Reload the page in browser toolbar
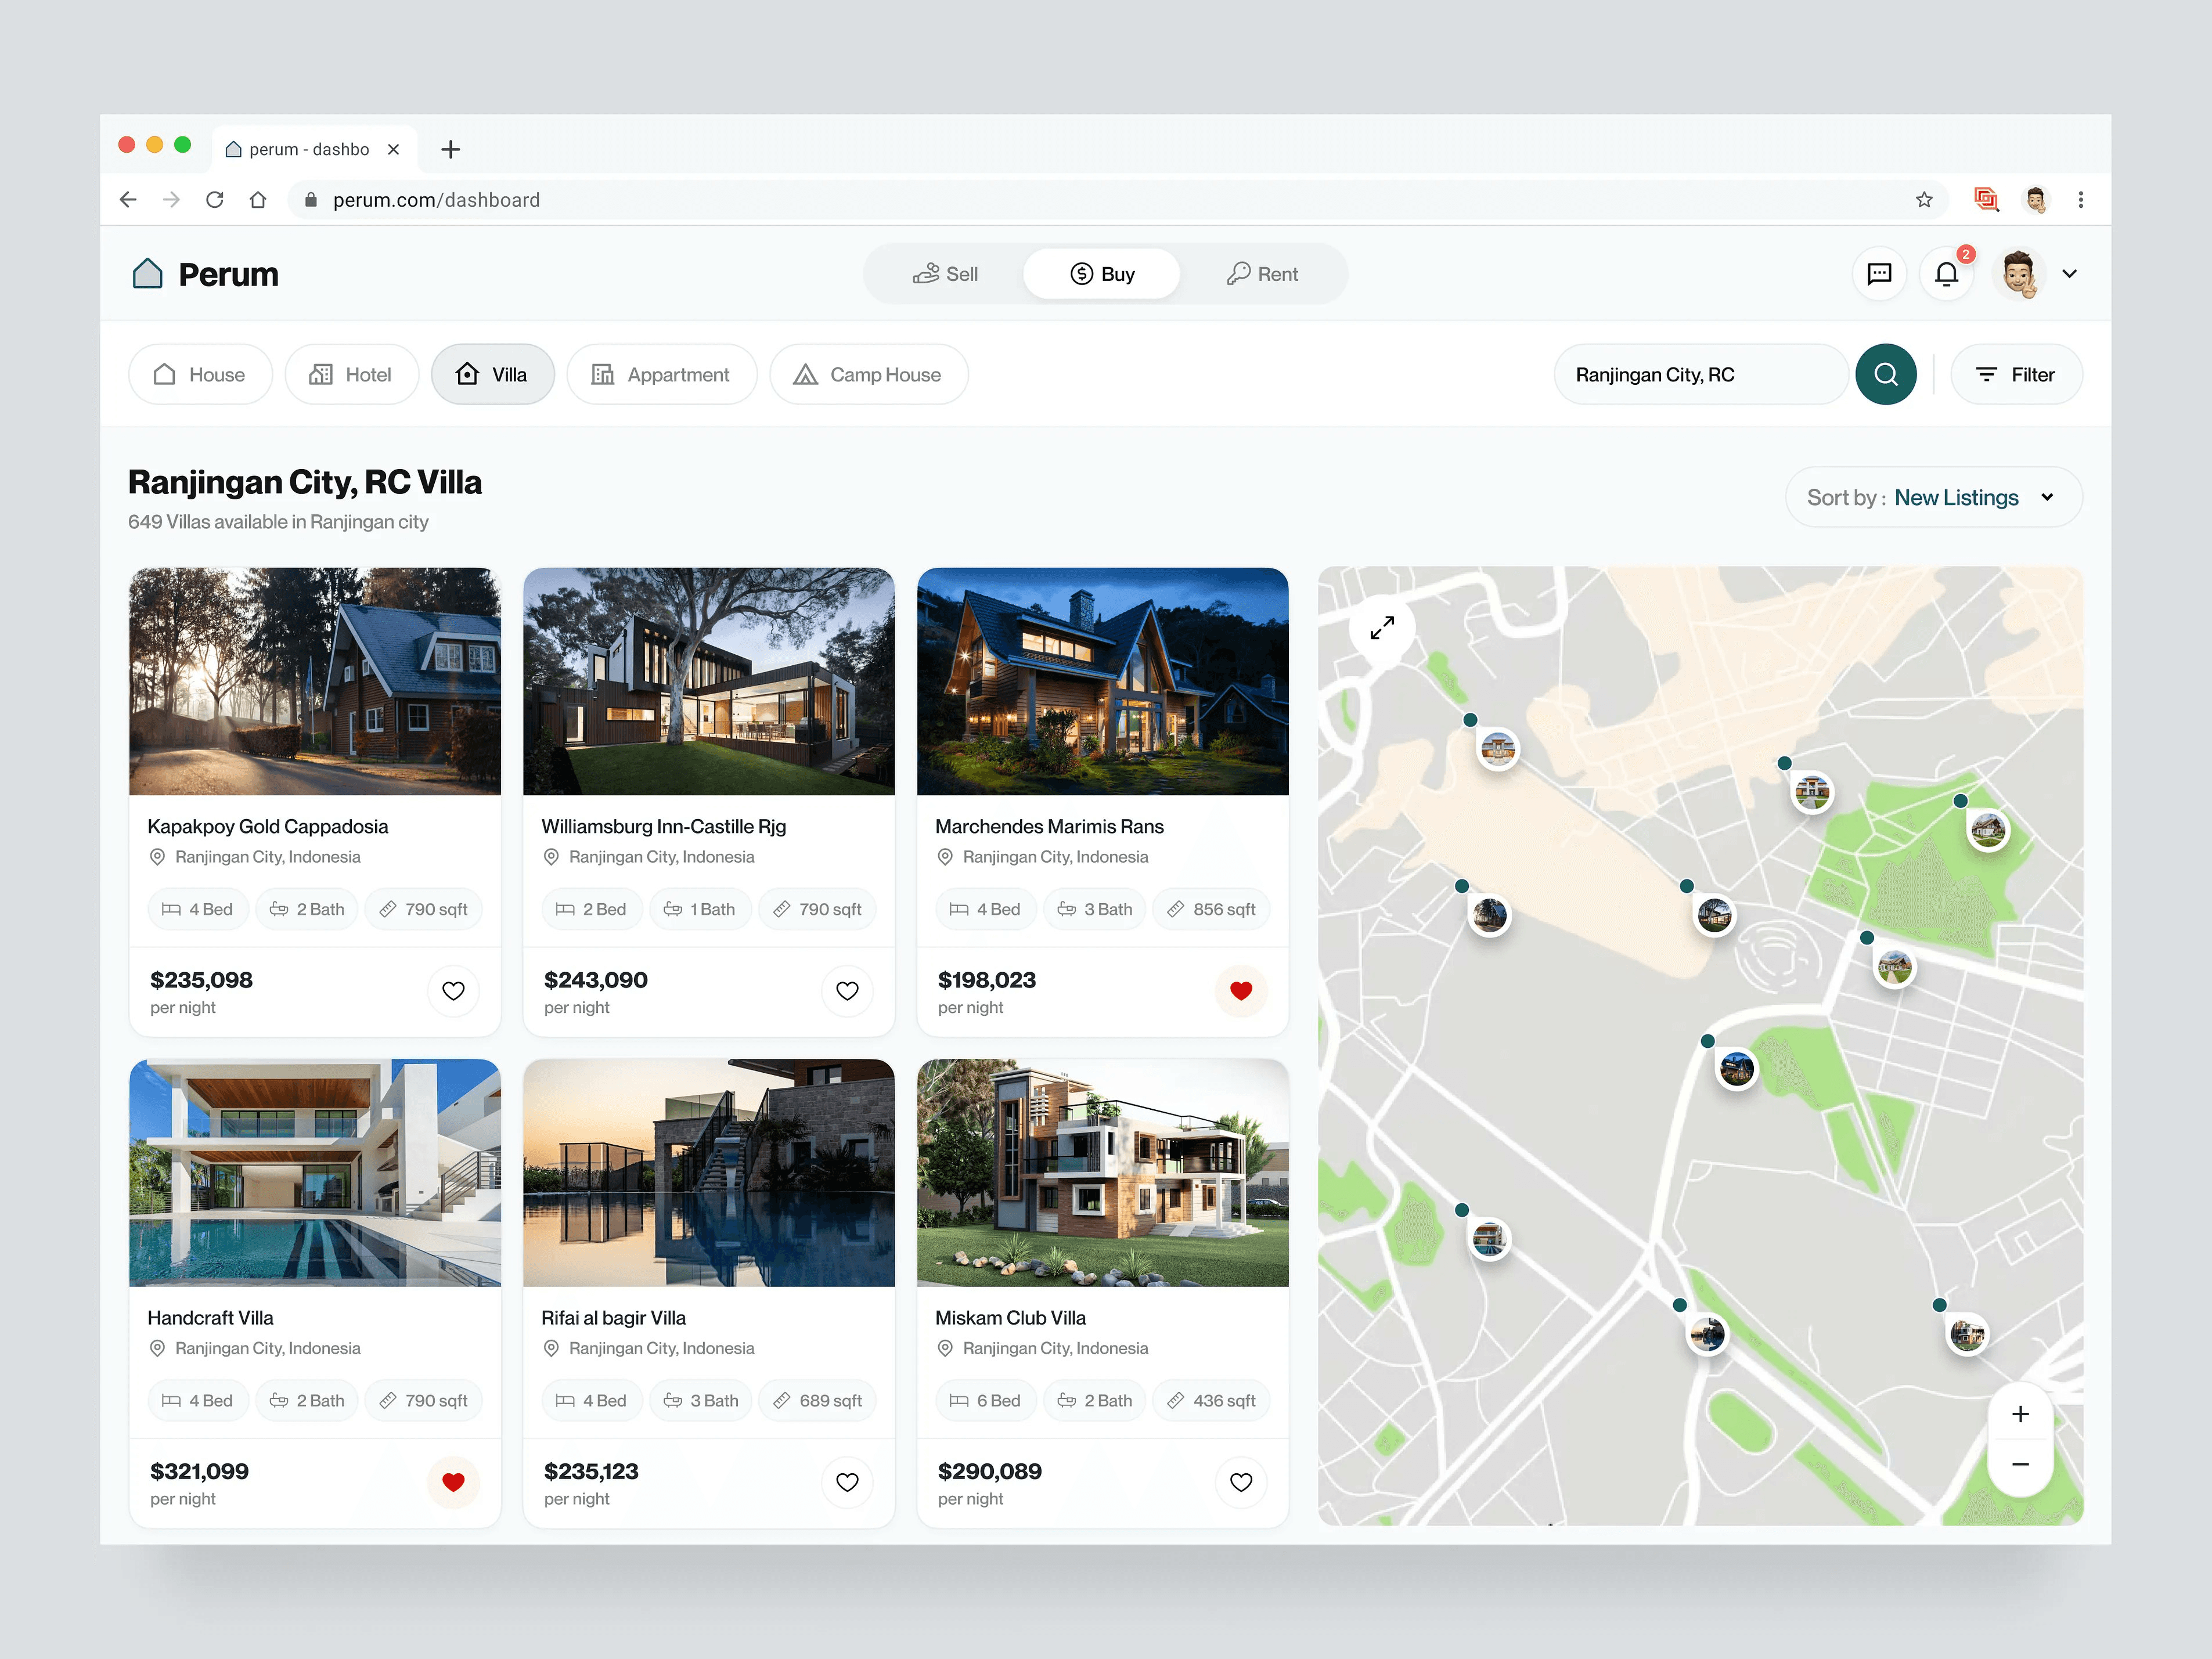The width and height of the screenshot is (2212, 1659). tap(214, 200)
